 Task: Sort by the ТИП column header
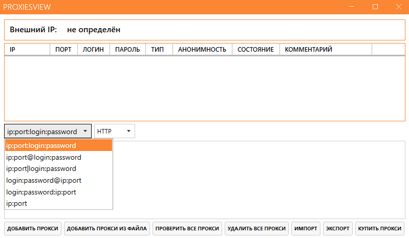(159, 49)
